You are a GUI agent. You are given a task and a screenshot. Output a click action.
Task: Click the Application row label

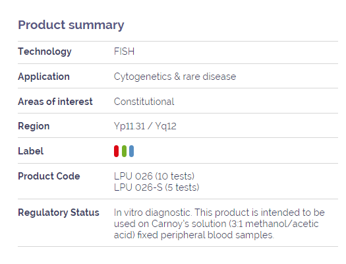[44, 77]
